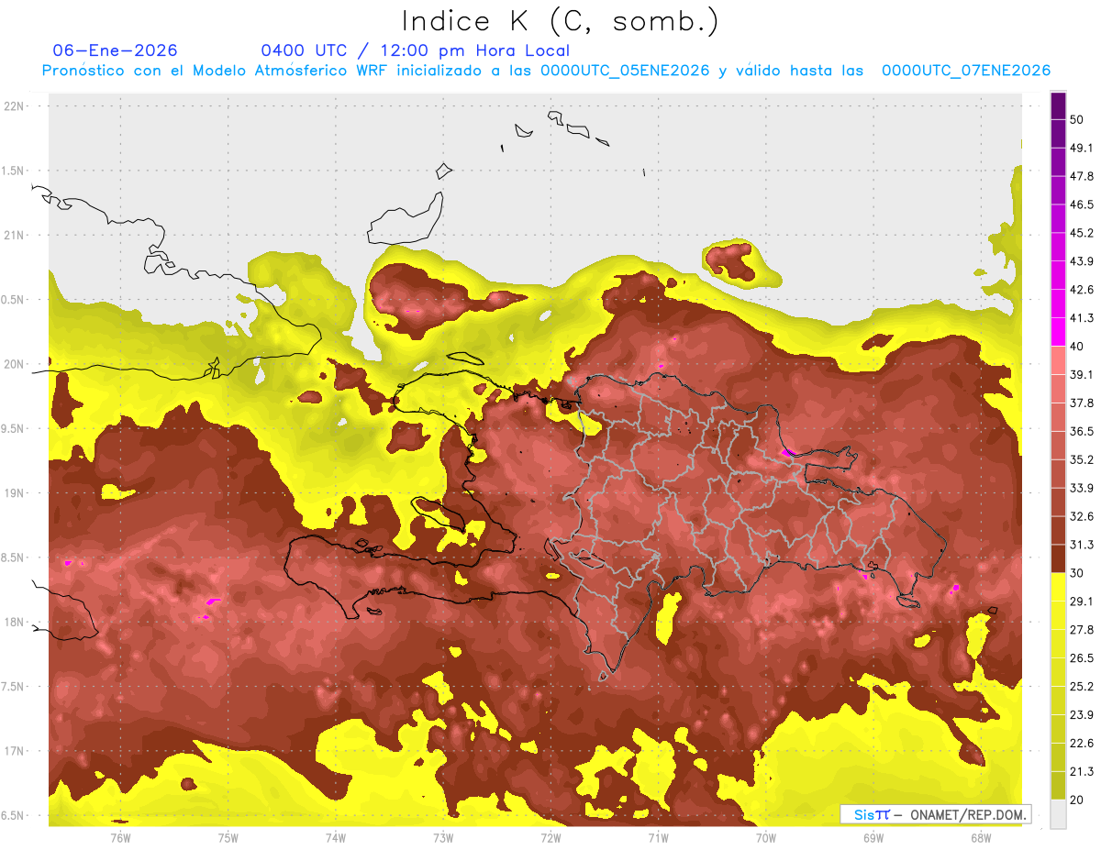1101x850 pixels.
Task: Click the legend value "50"
Action: [1077, 120]
